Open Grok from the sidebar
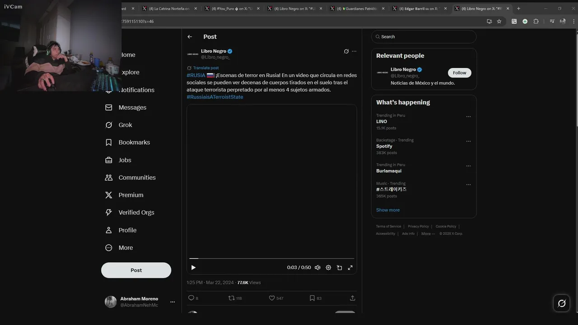578x325 pixels. pyautogui.click(x=118, y=125)
